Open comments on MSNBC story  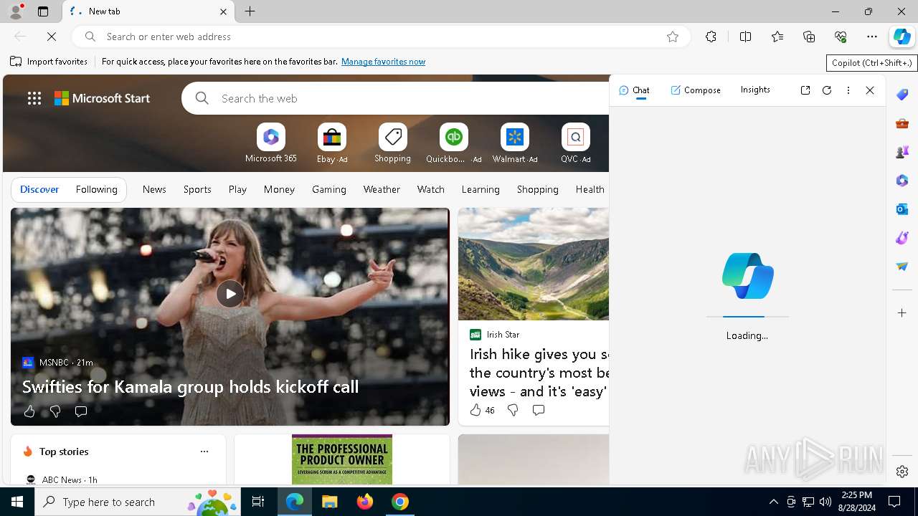pyautogui.click(x=81, y=411)
